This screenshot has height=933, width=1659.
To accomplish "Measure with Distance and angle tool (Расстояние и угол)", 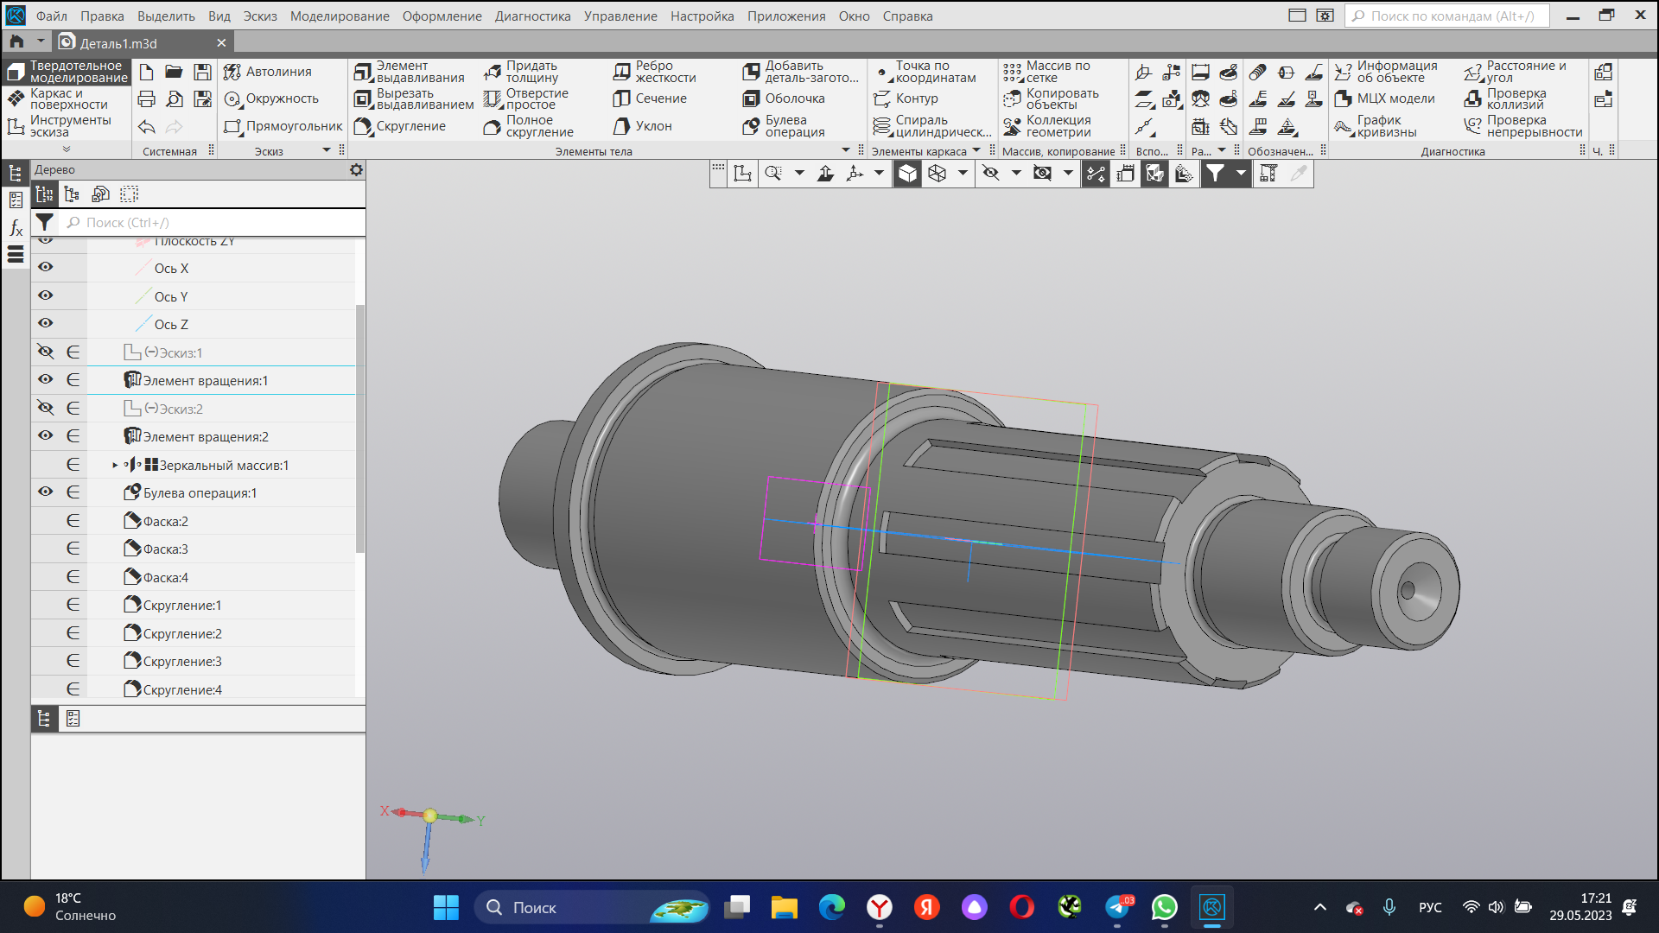I will point(1516,72).
